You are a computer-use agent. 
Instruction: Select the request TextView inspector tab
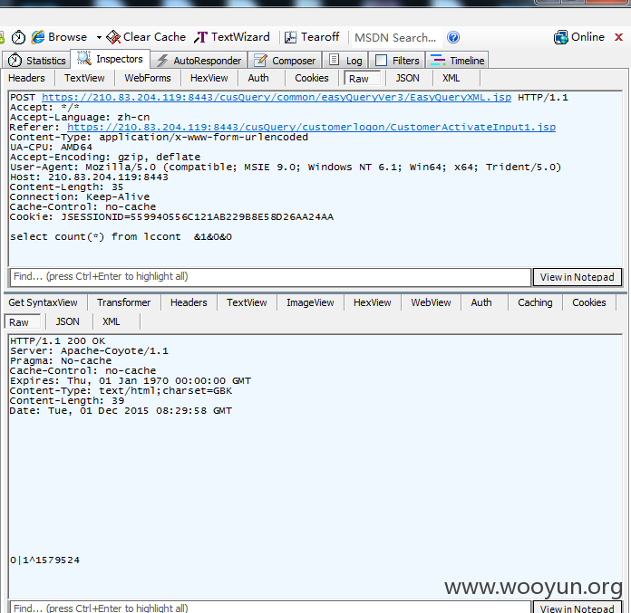pos(84,78)
